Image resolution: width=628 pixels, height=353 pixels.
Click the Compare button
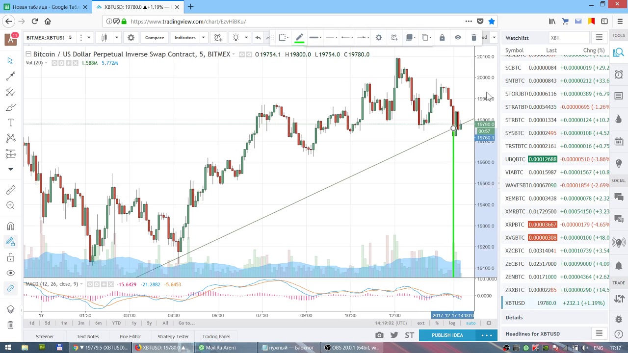(x=155, y=38)
